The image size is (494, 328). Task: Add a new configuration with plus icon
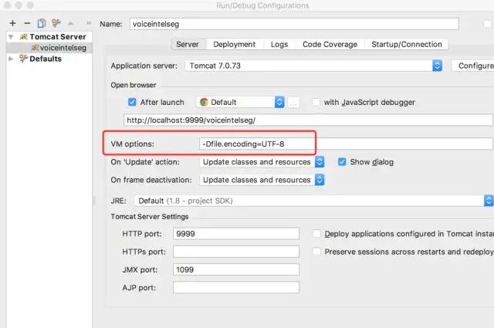point(12,23)
